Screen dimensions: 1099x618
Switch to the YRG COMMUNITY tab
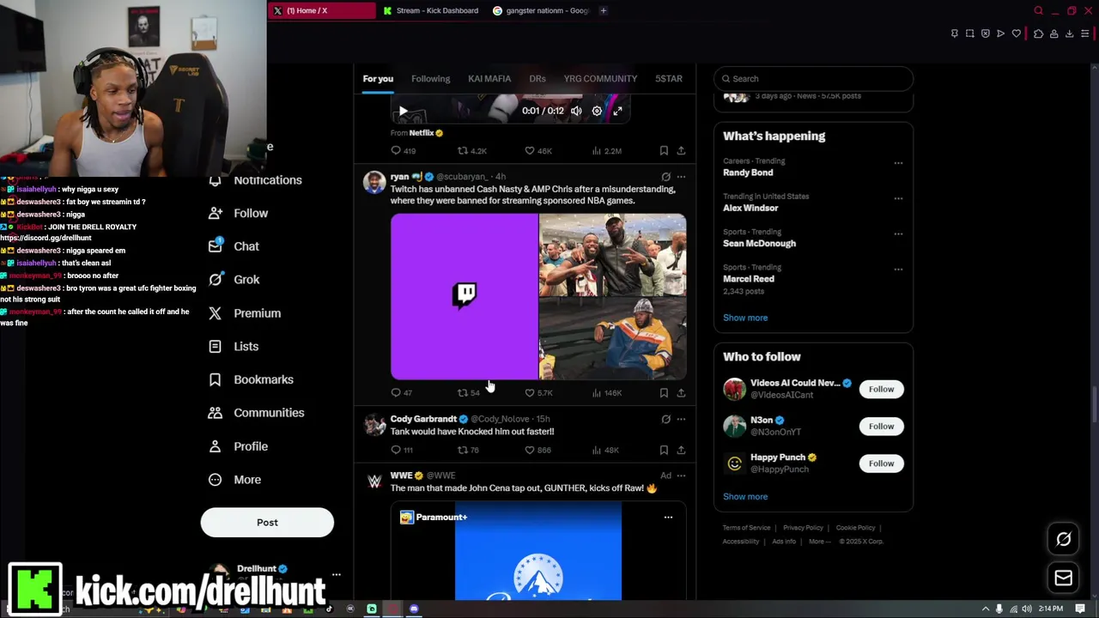coord(600,78)
